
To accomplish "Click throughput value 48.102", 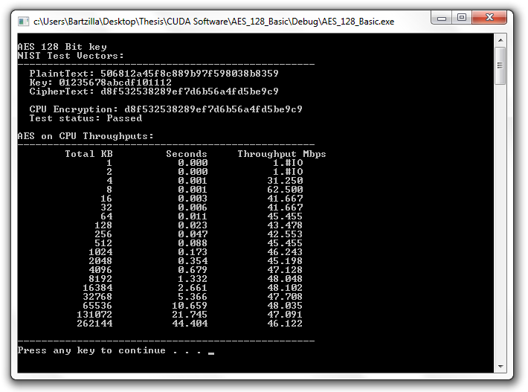I will pos(285,288).
